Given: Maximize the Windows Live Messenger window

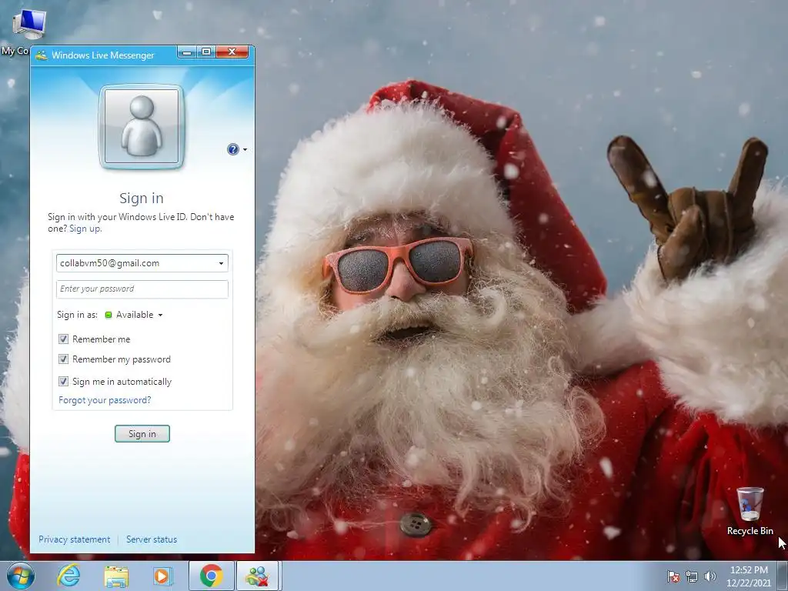Looking at the screenshot, I should pos(206,52).
